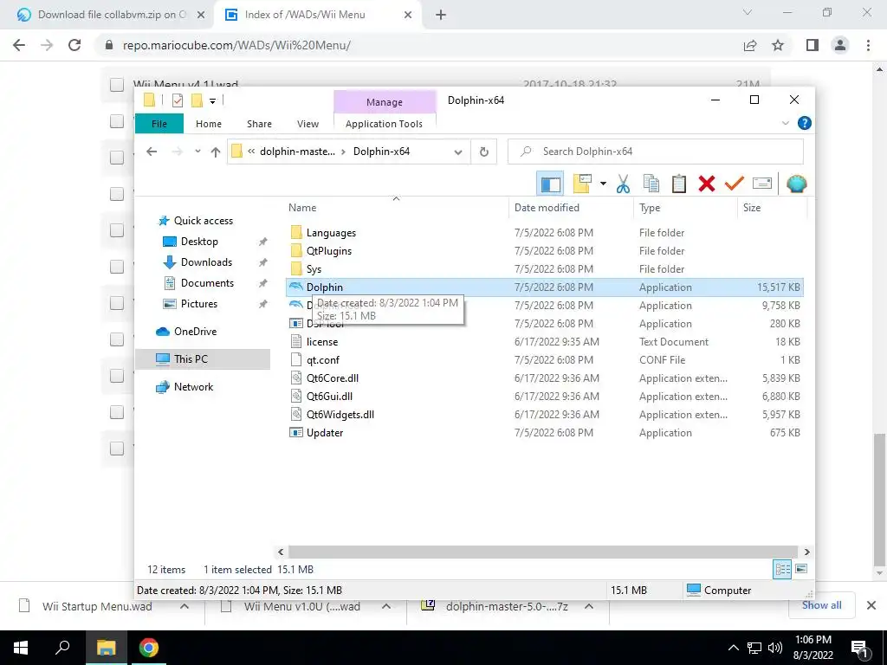Open the View ribbon tab
Image resolution: width=887 pixels, height=665 pixels.
[x=308, y=124]
